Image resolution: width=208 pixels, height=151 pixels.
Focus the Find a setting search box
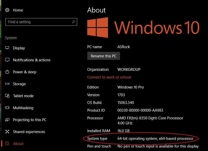pos(41,22)
